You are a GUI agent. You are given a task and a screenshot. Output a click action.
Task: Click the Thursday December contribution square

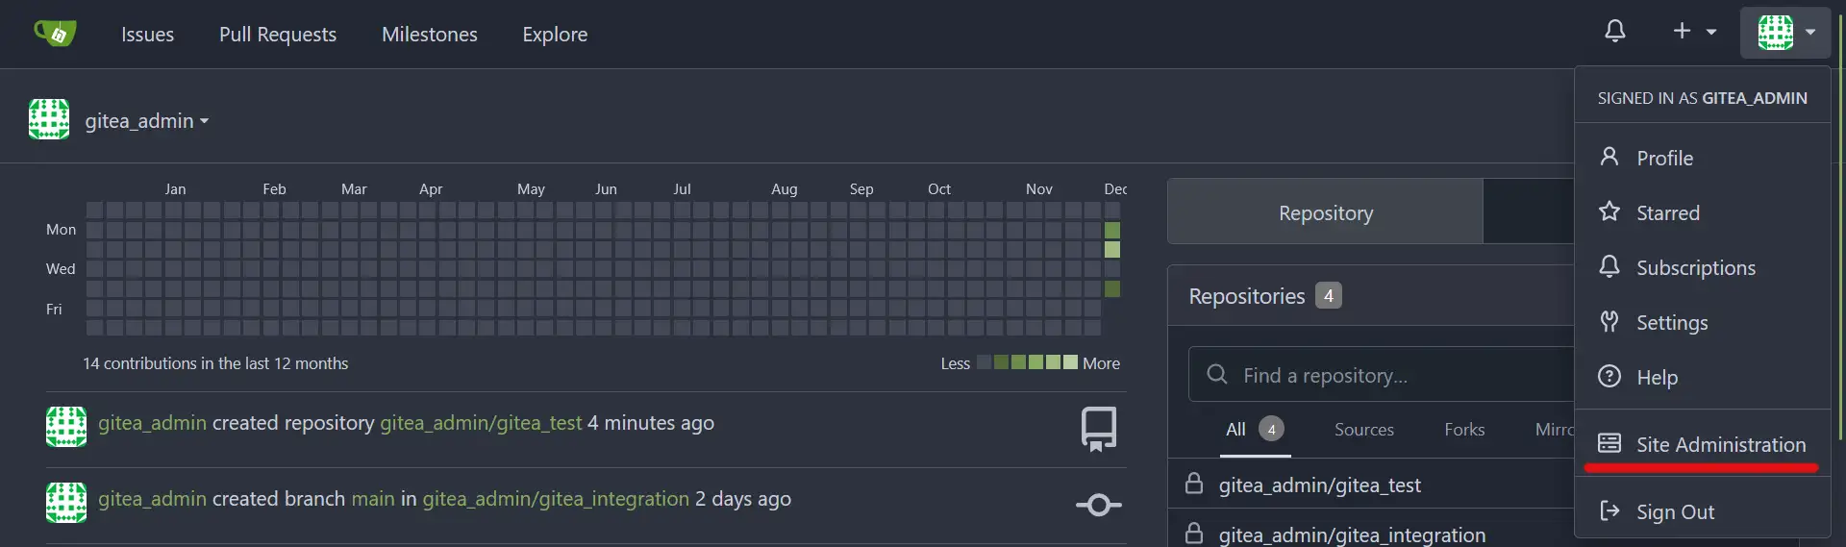[1112, 288]
